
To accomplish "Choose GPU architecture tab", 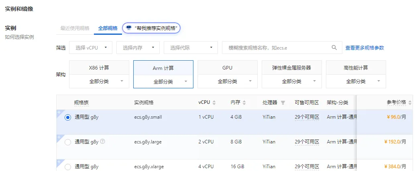I will [227, 68].
